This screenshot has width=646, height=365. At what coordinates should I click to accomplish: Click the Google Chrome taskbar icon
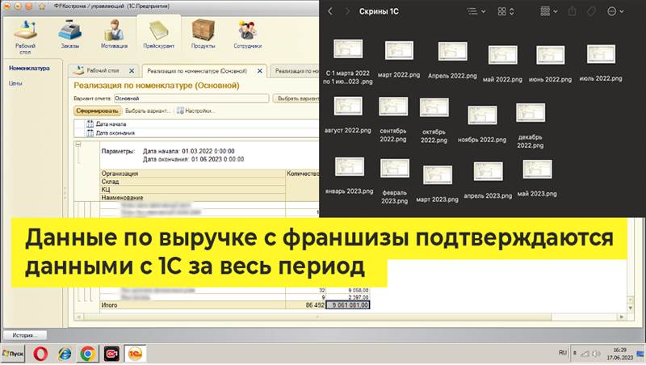tap(87, 354)
